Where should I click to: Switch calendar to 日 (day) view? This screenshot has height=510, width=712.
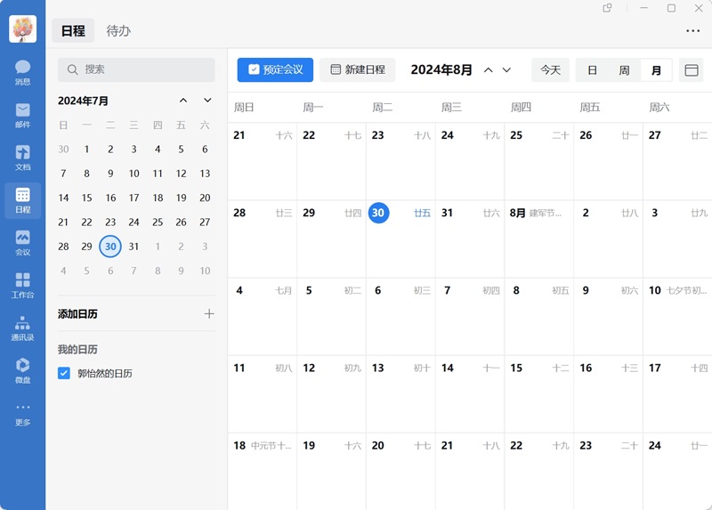pyautogui.click(x=592, y=70)
